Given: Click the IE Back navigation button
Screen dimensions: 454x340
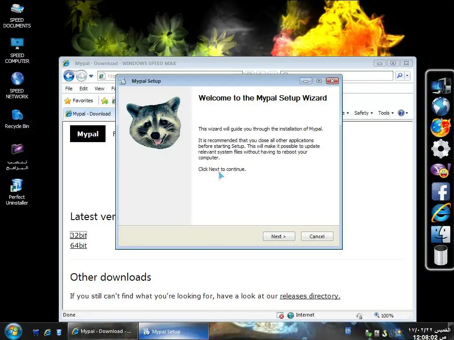Looking at the screenshot, I should (x=69, y=76).
